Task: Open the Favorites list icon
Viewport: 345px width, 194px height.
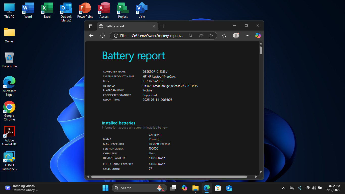Action: (224, 36)
